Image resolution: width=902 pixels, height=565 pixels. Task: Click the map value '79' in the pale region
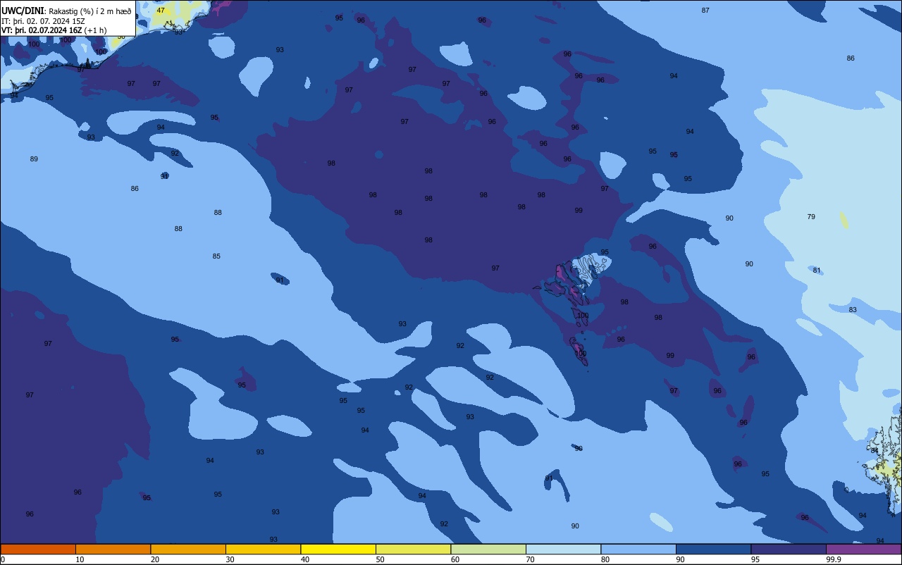[x=811, y=217]
